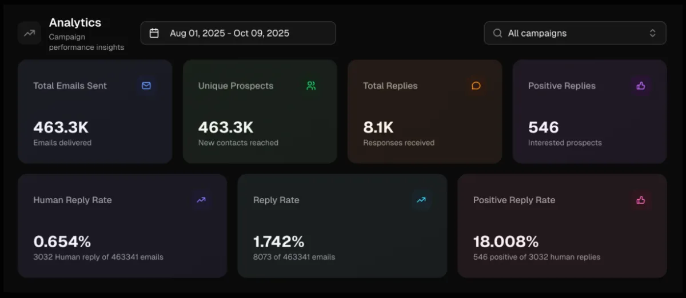Click thumbs-up icon on Positive Reply Rate
The height and width of the screenshot is (298, 686).
pyautogui.click(x=641, y=200)
